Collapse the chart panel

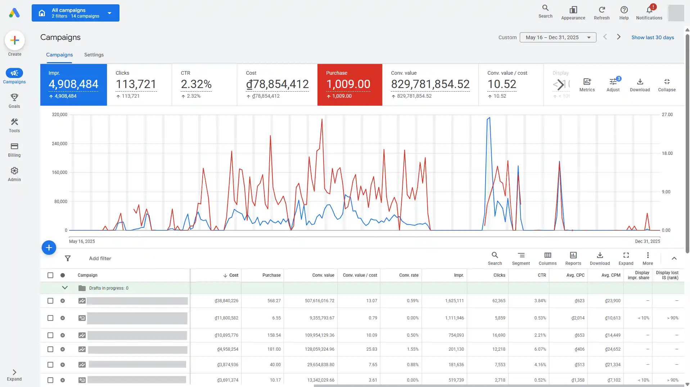(667, 85)
